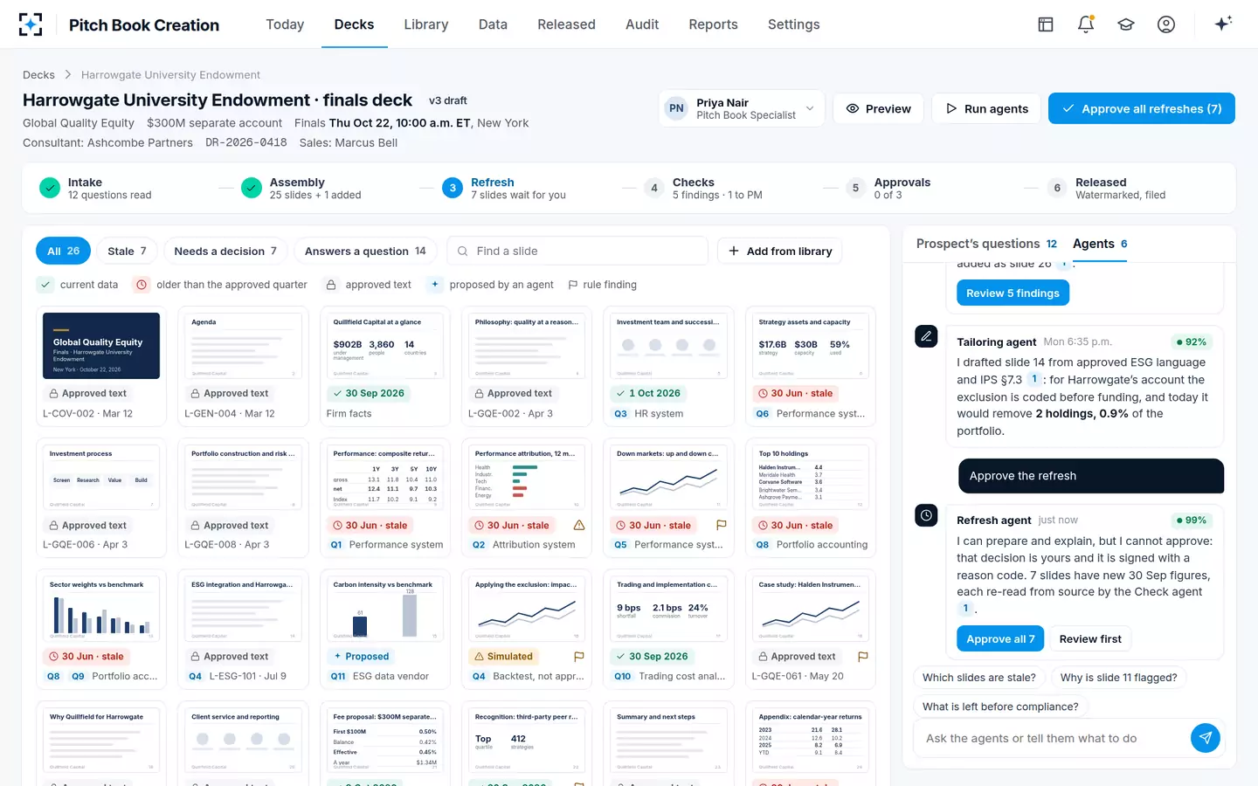
Task: Click the Refresh agent clock avatar
Action: pos(926,515)
